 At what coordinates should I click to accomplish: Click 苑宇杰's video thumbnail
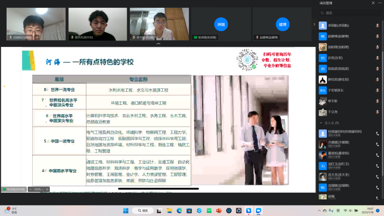[x=97, y=24]
